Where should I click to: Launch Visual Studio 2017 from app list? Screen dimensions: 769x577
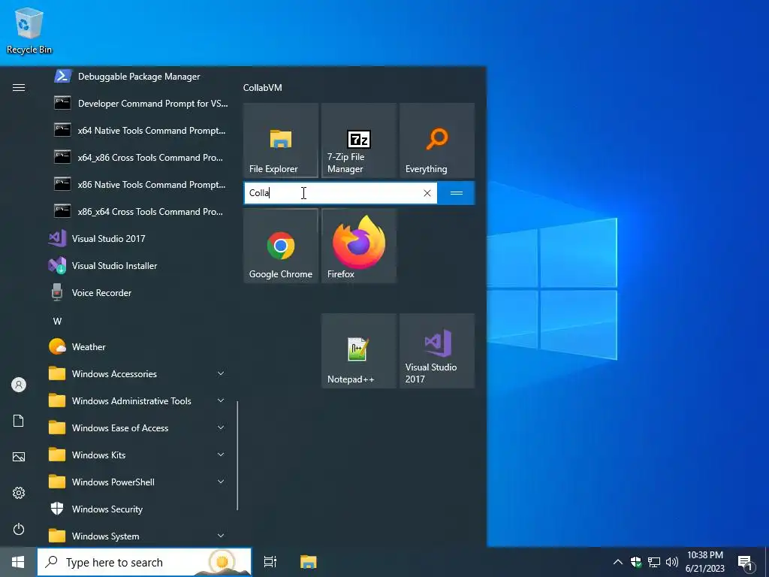pos(140,238)
